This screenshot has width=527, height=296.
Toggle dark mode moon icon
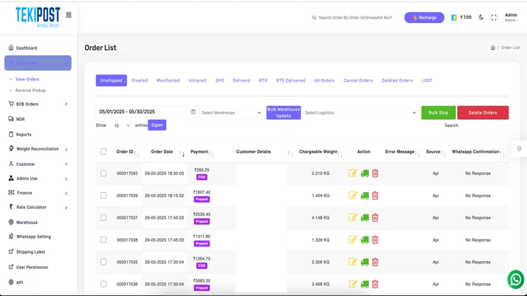481,17
